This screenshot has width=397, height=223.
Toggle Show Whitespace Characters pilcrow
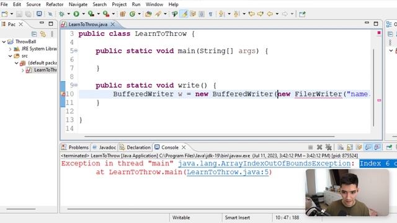[211, 14]
